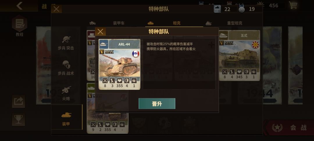
Task: Start the 会战 battle button
Action: point(290,128)
